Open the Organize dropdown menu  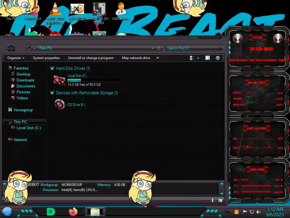coord(16,58)
